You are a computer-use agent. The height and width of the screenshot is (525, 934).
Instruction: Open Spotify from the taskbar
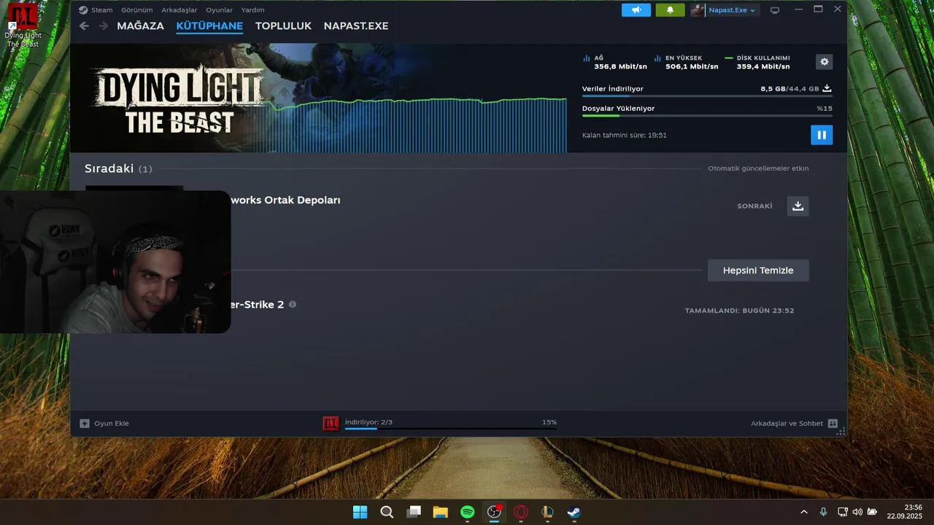click(467, 512)
